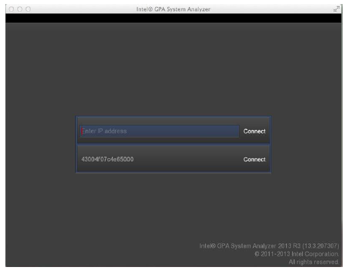Click the empty gray area above the connection panel

pyautogui.click(x=173, y=69)
